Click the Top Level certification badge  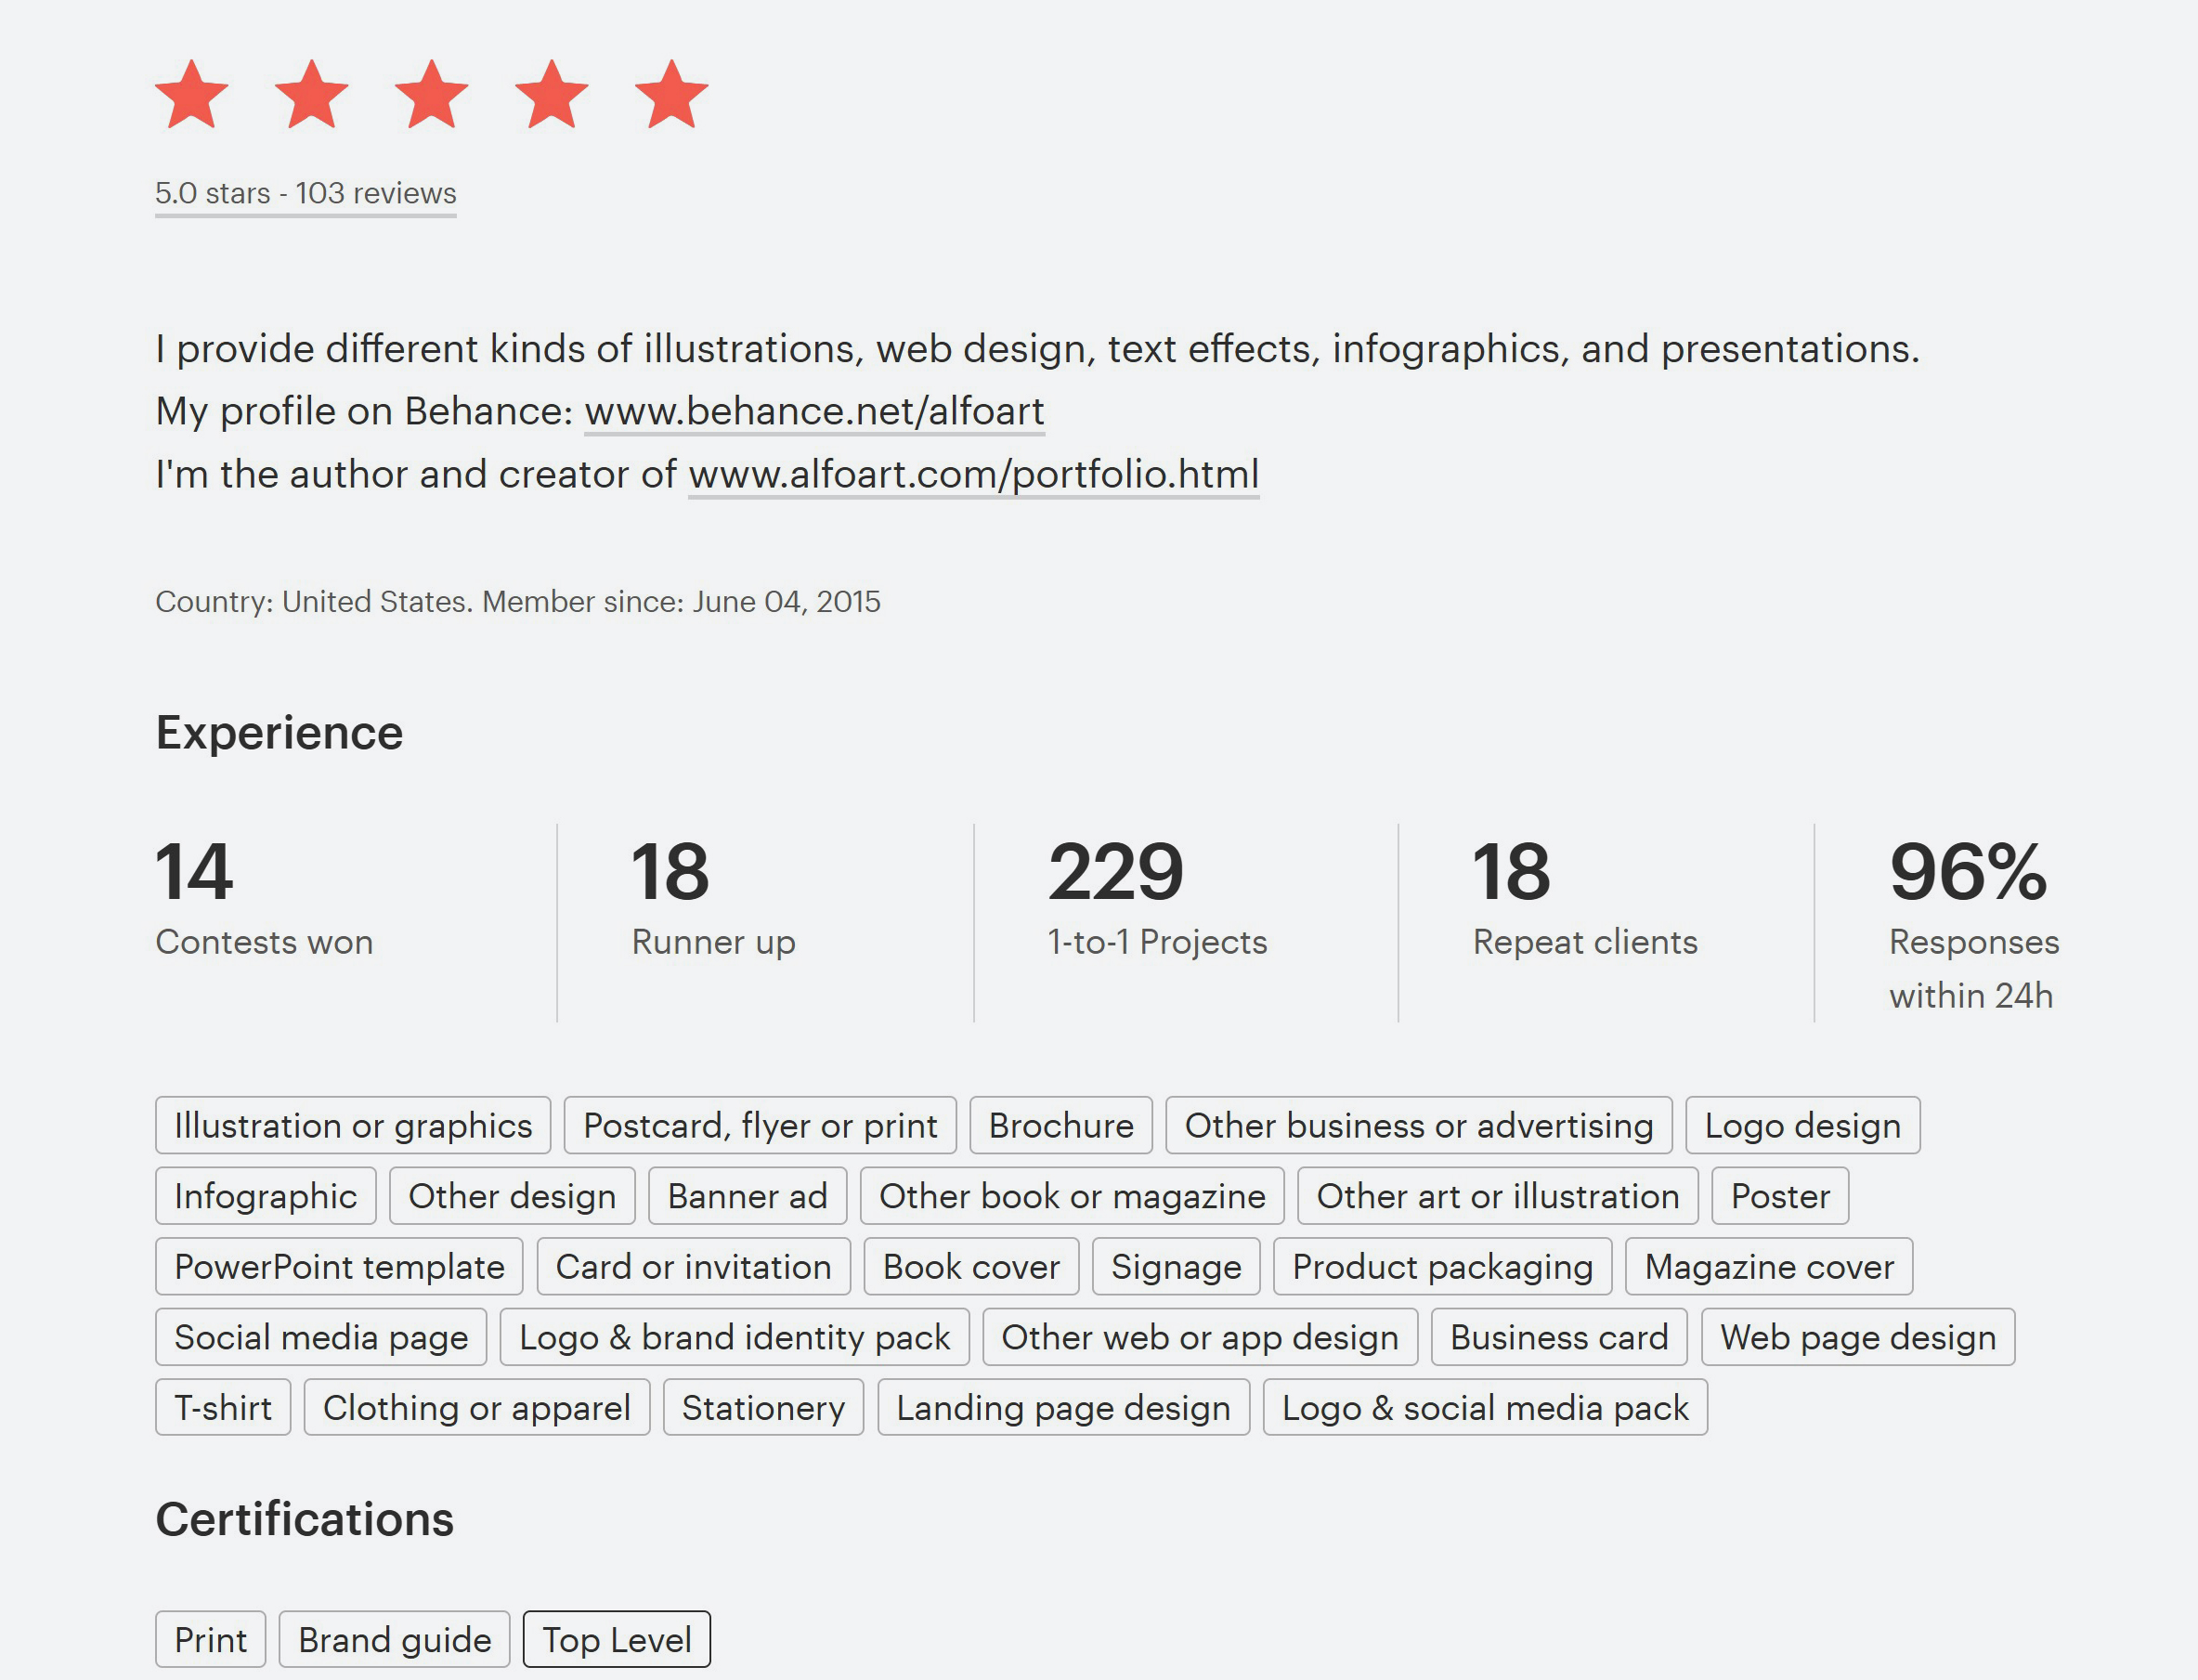click(x=617, y=1640)
